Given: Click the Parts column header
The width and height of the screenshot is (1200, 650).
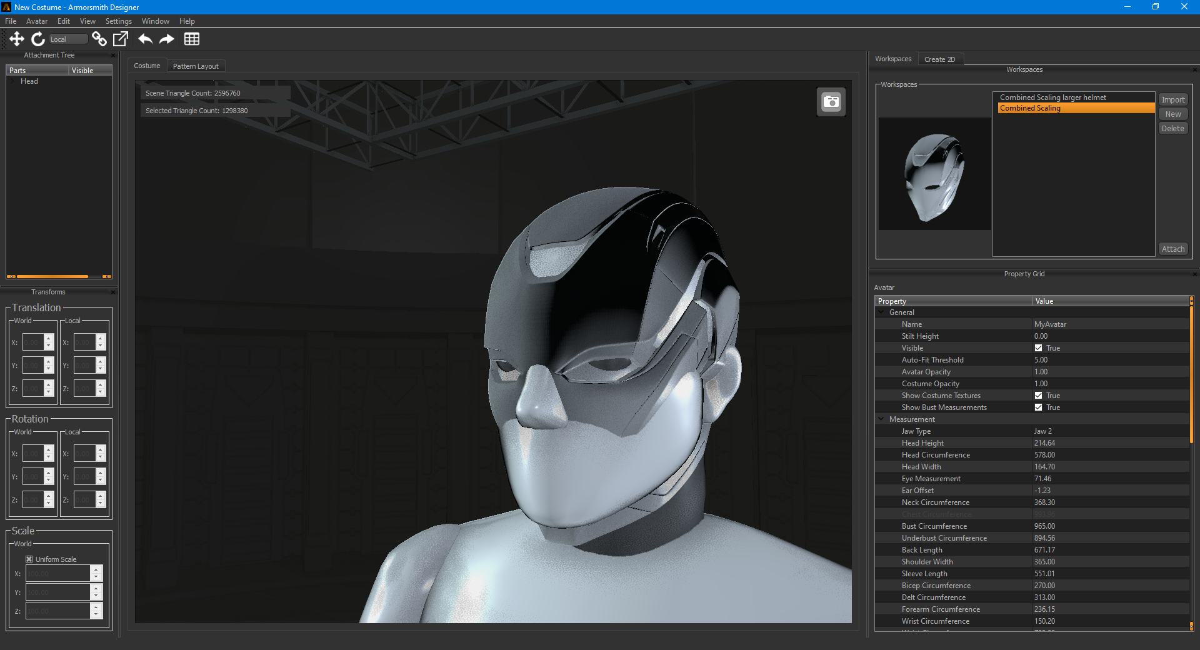Looking at the screenshot, I should (37, 71).
